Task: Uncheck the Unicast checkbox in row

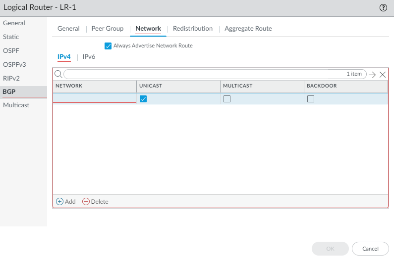Action: 143,99
